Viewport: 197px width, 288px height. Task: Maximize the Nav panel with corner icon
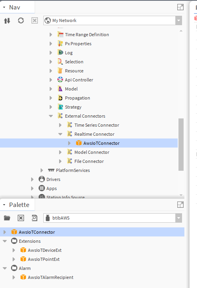click(180, 7)
